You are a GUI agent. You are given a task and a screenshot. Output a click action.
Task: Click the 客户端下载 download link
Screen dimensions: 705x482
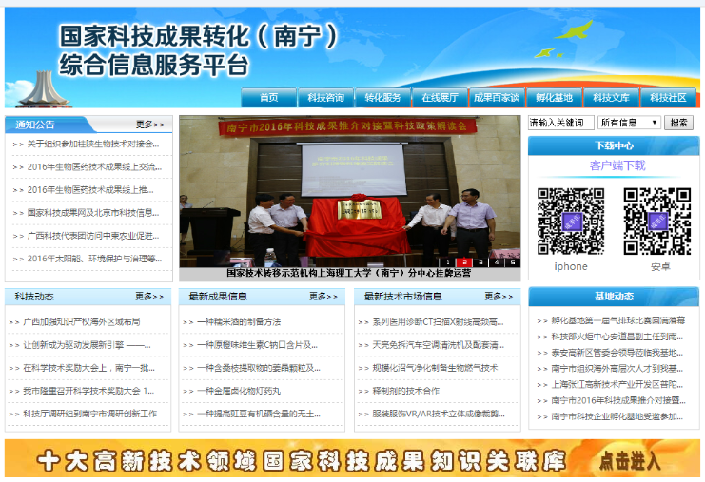[x=617, y=165]
